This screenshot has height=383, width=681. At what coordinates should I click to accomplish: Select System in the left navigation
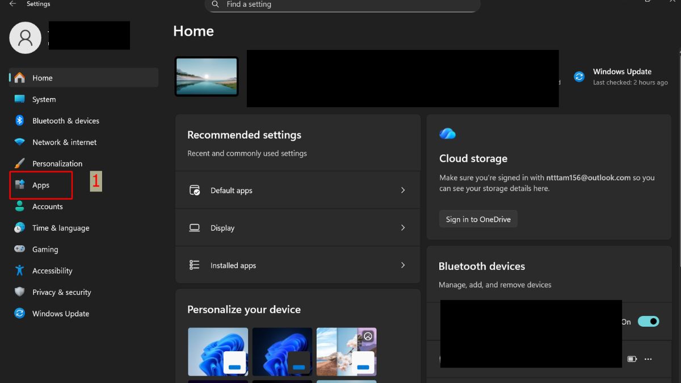point(44,99)
